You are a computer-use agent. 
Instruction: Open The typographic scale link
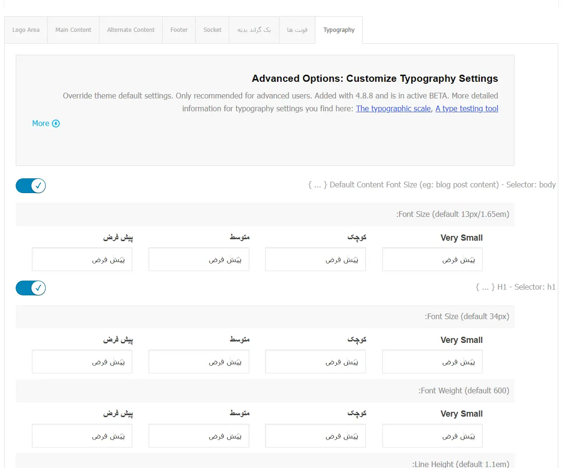tap(393, 108)
